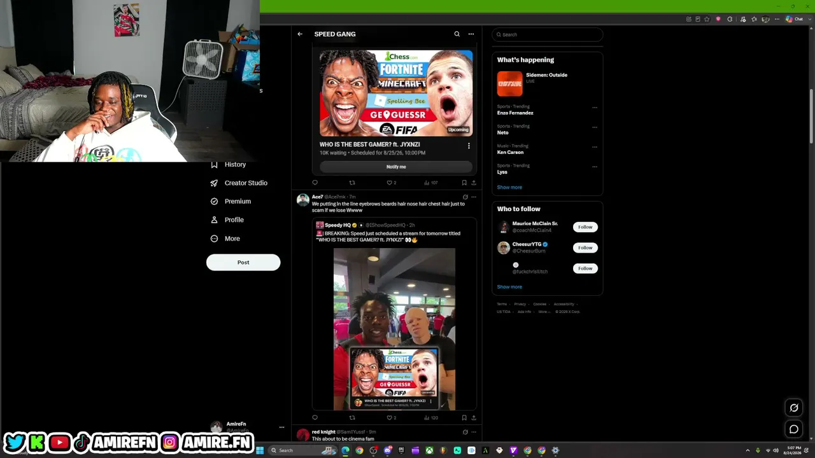Search within the SPEED GANG community

[457, 34]
